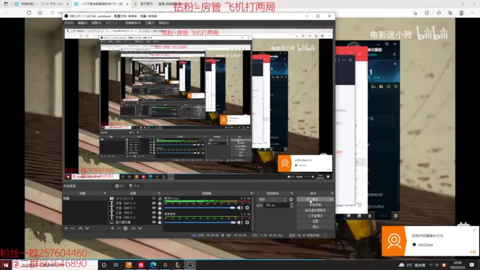Click the source properties button in the source toolbar
The image size is (480, 270).
point(121,186)
